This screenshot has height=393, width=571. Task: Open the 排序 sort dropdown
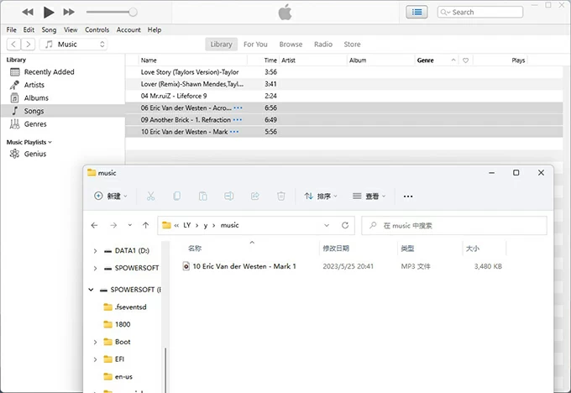pos(321,196)
